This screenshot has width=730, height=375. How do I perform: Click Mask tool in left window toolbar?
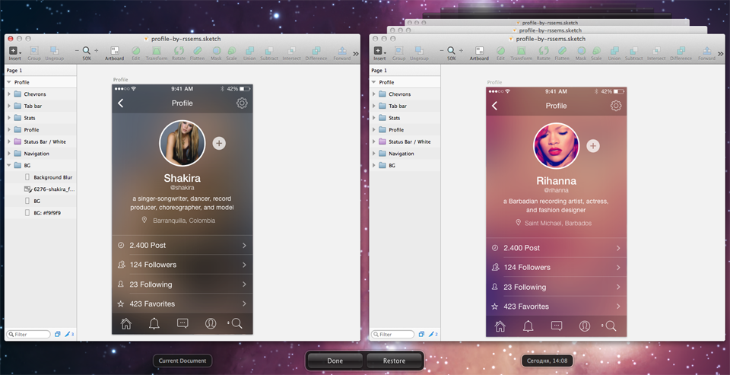click(x=216, y=53)
